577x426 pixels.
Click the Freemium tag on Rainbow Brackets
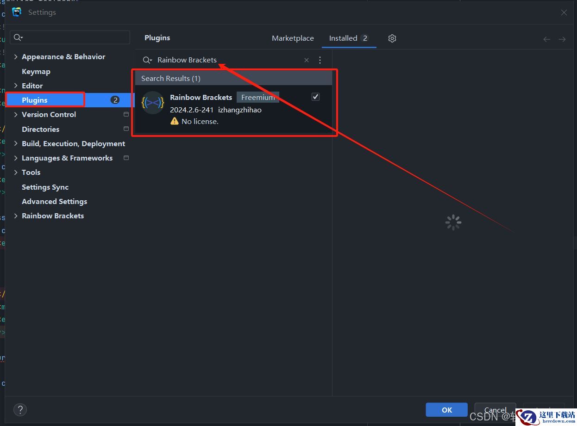(x=258, y=97)
